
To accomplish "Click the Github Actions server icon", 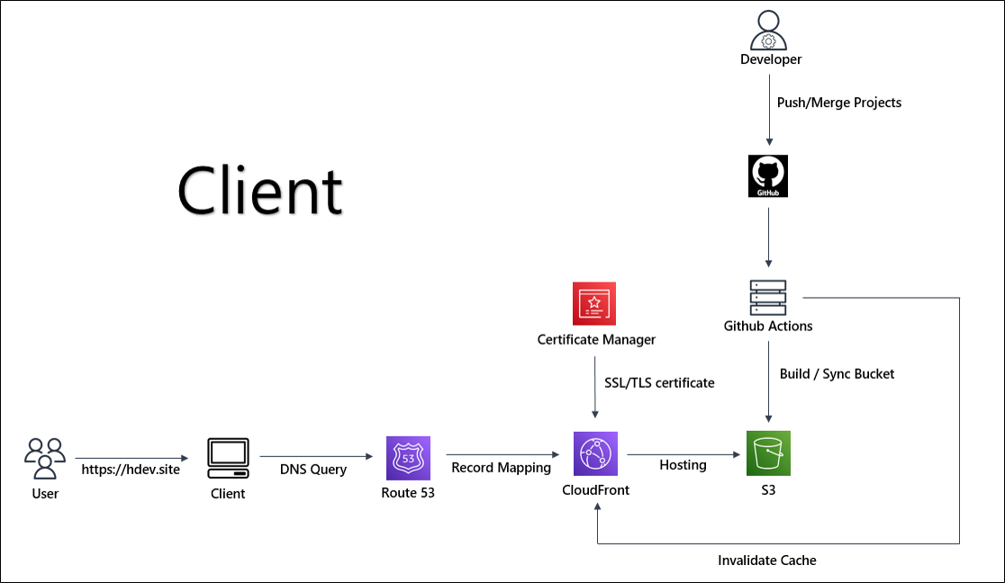I will tap(768, 297).
